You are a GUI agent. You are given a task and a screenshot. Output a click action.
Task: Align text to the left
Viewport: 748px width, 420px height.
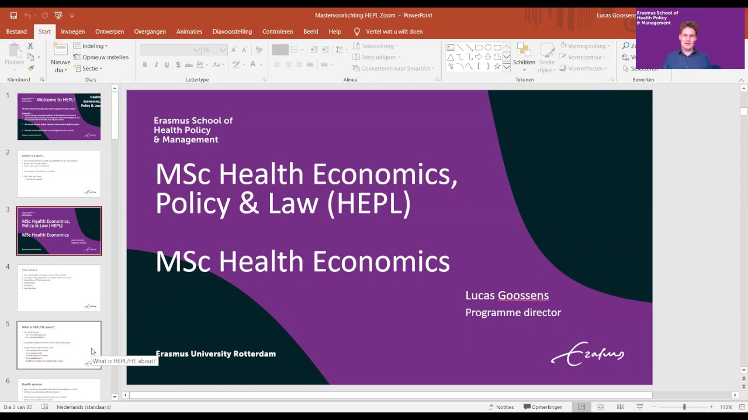277,65
